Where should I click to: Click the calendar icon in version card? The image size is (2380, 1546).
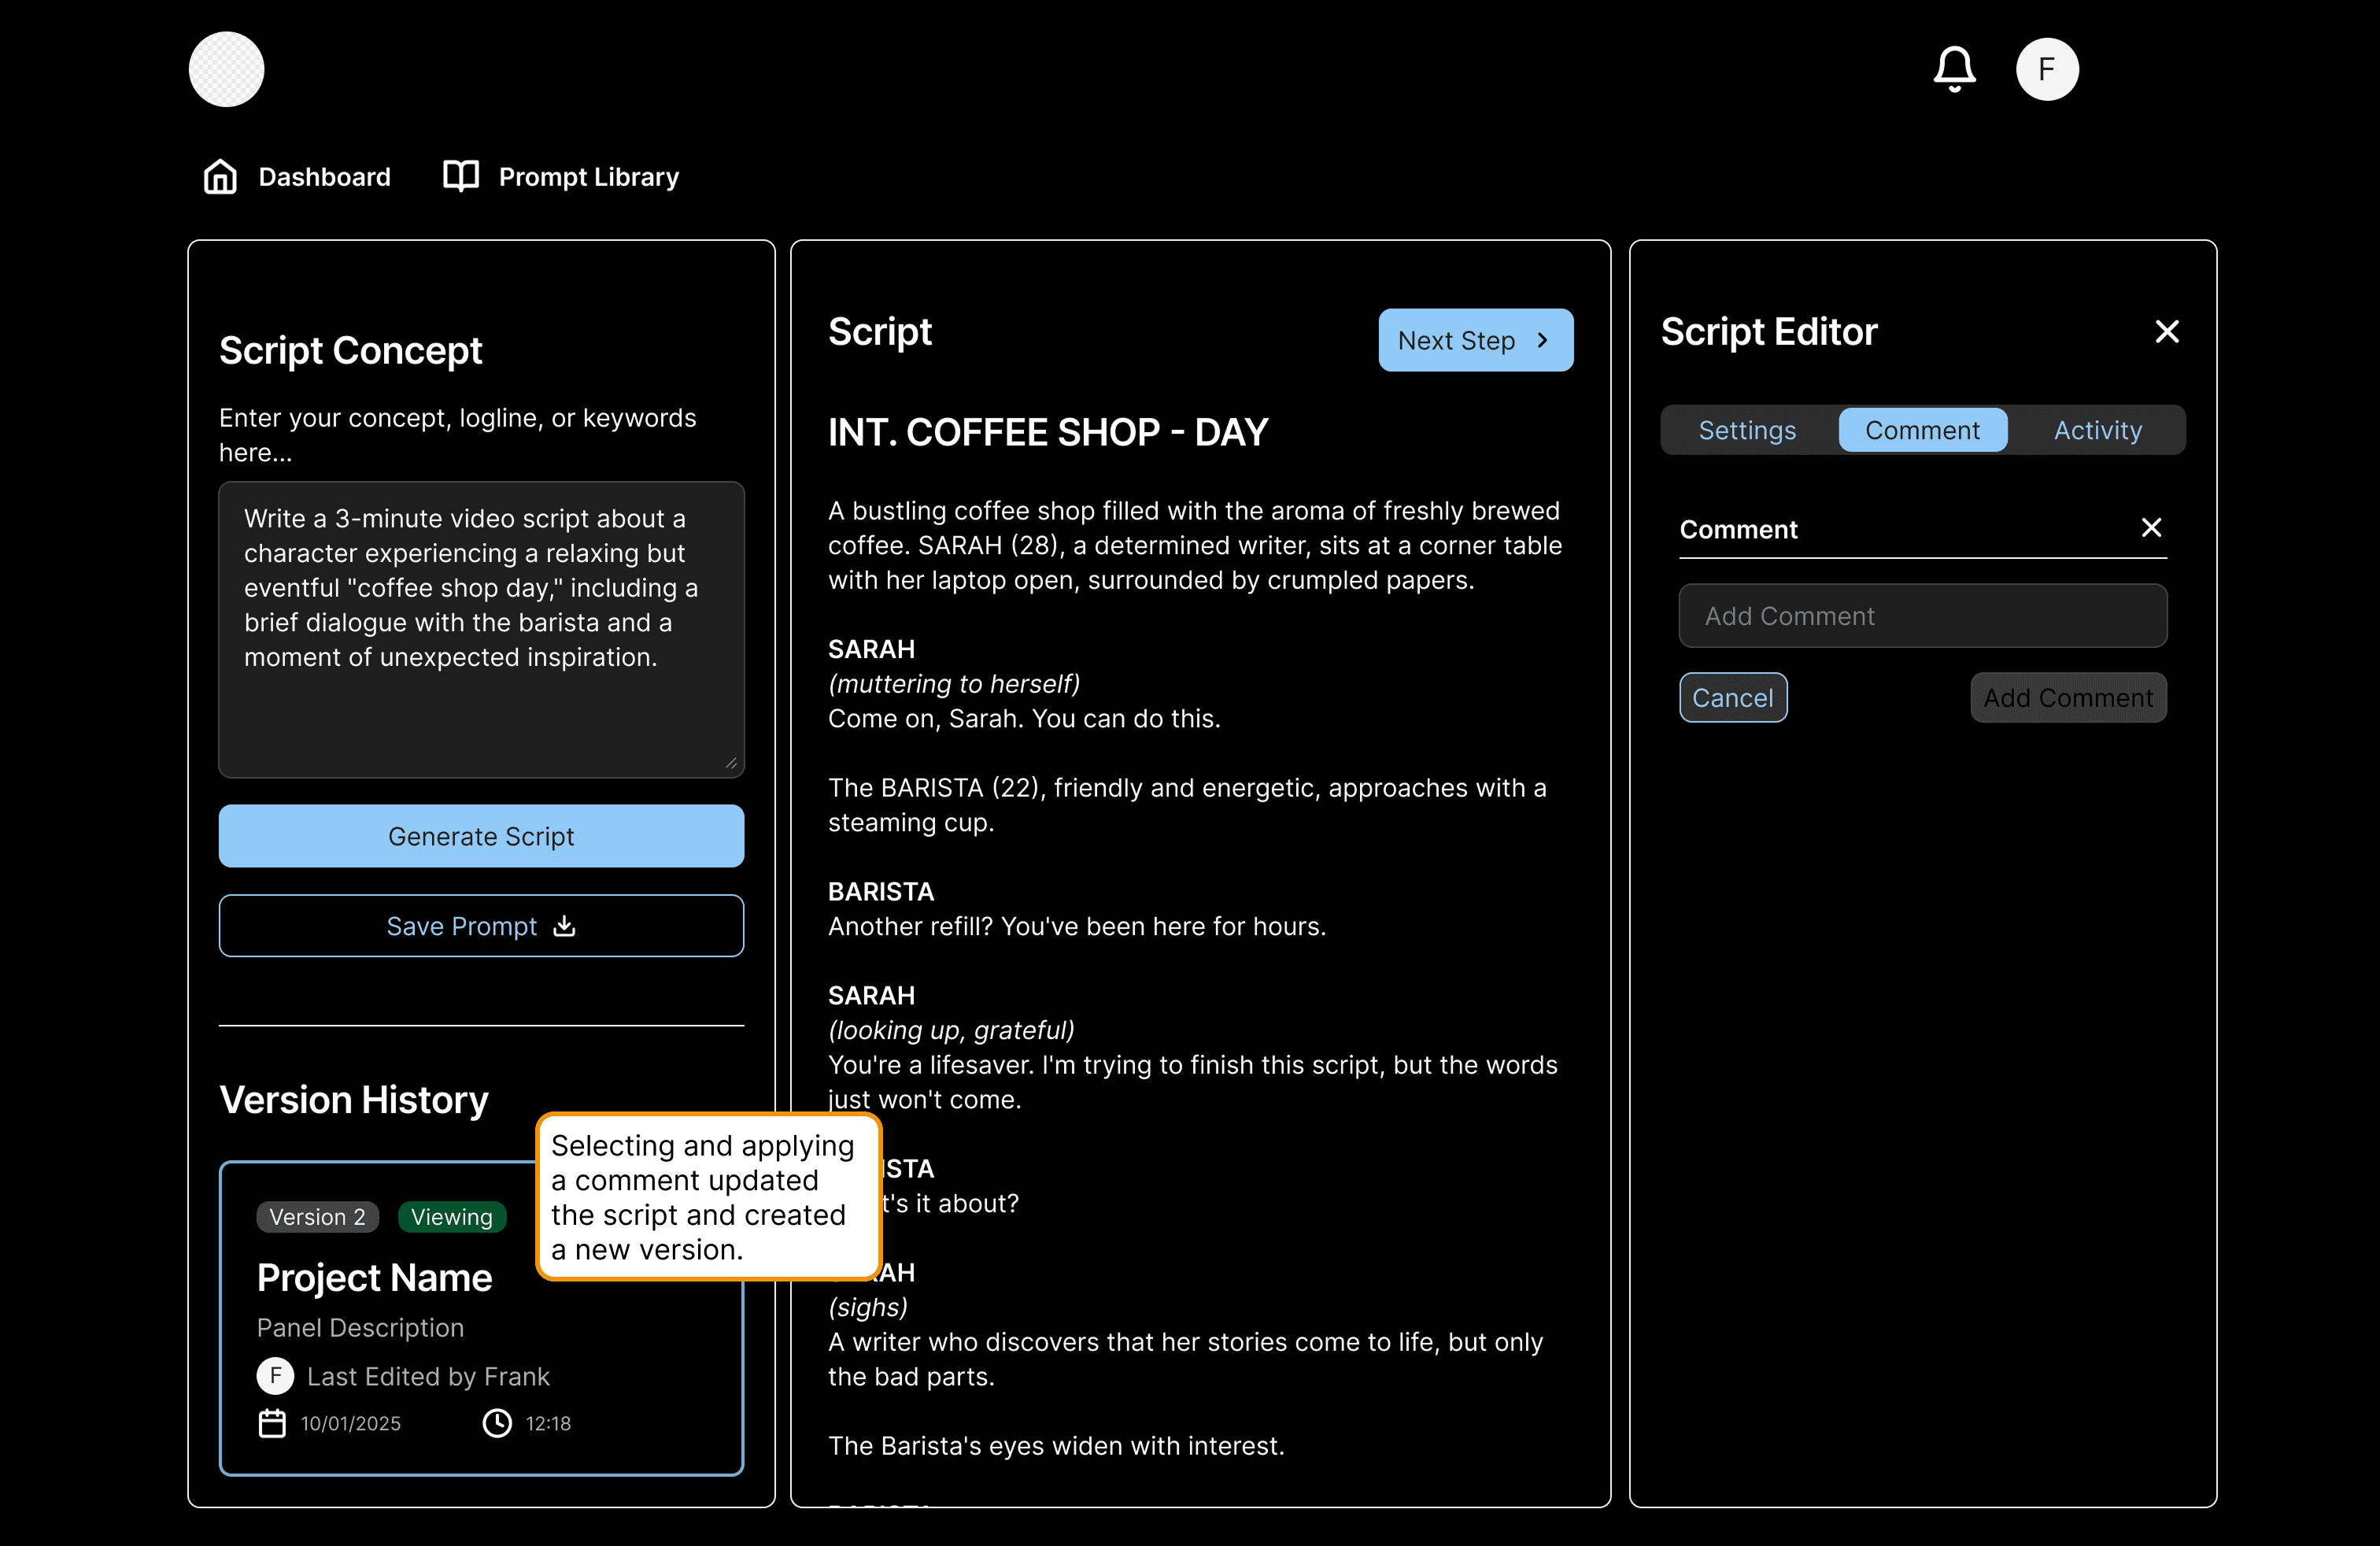tap(272, 1423)
